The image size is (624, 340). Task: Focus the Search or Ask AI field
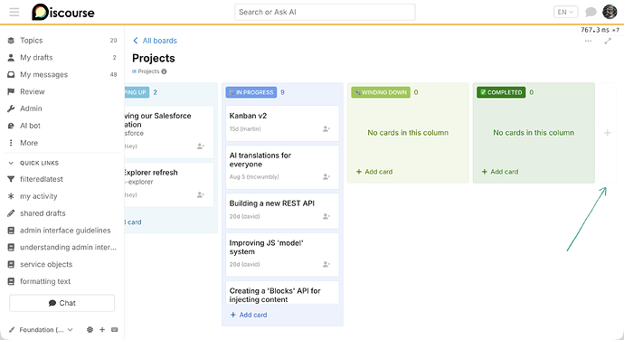coord(325,12)
